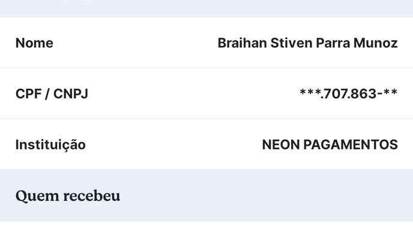The width and height of the screenshot is (413, 240).
Task: Select the masked CPF number value
Action: click(348, 94)
